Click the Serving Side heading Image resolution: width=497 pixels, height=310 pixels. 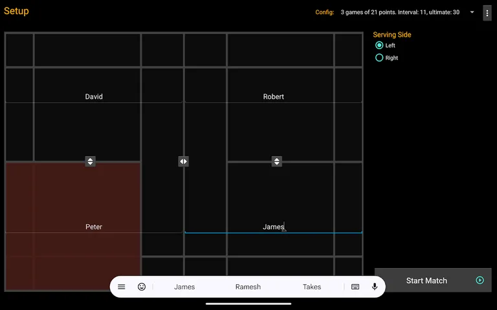pyautogui.click(x=392, y=35)
